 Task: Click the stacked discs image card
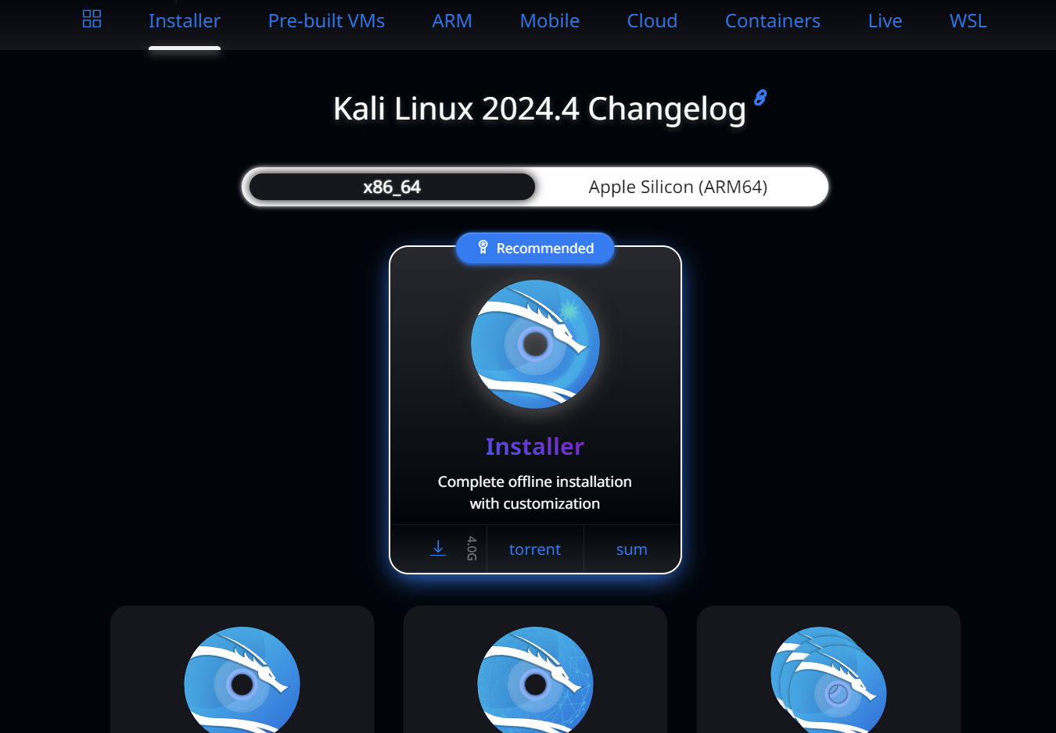click(828, 680)
